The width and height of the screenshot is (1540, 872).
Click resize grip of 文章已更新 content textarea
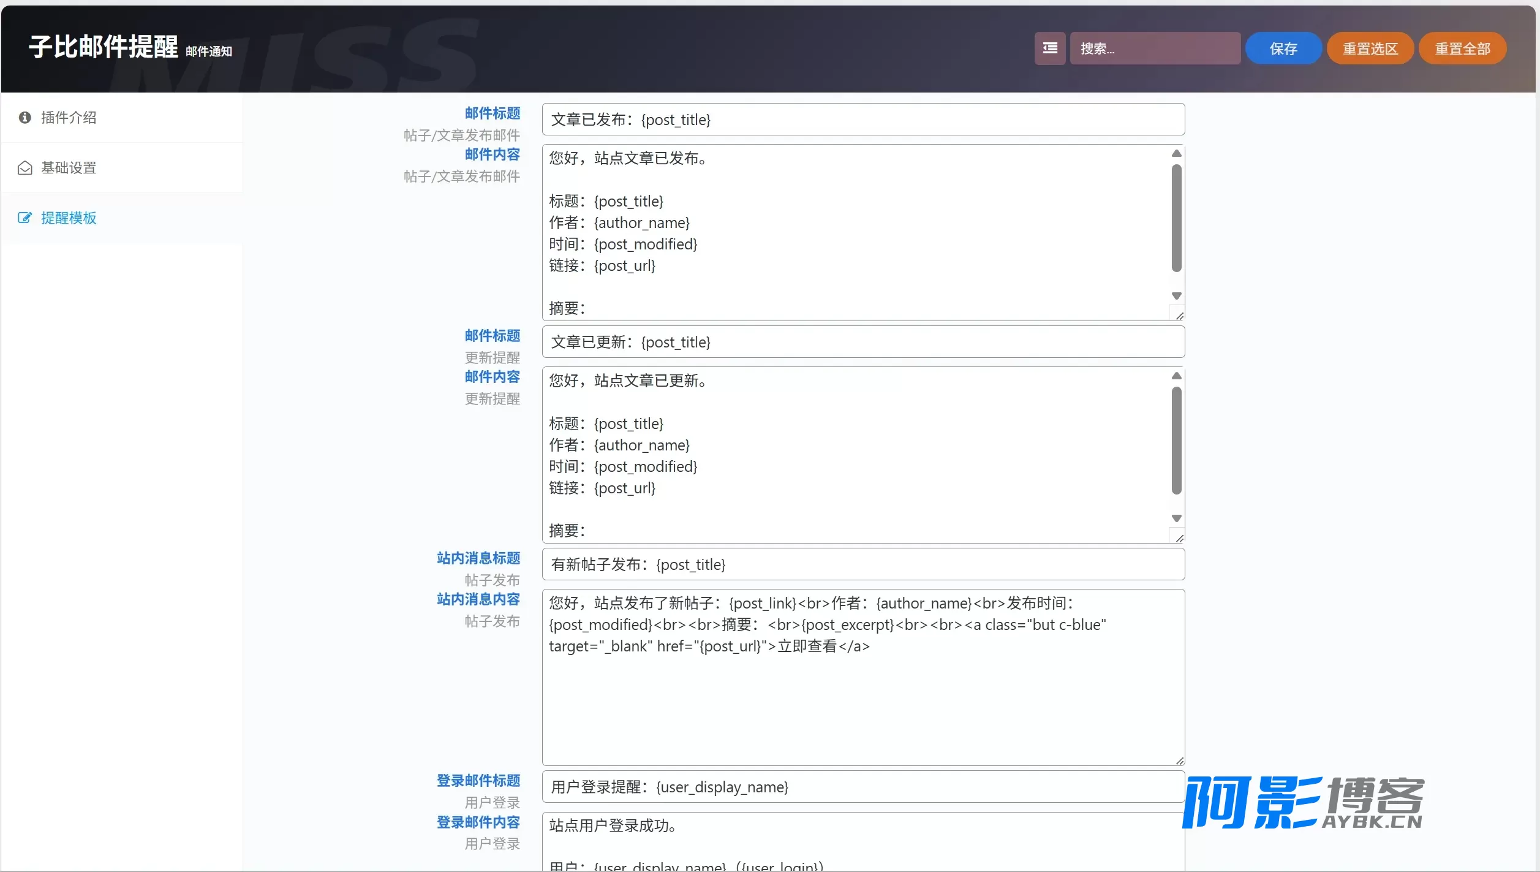click(1179, 537)
